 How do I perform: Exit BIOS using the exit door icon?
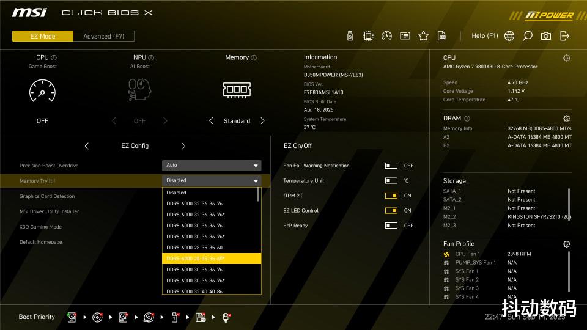pos(564,36)
